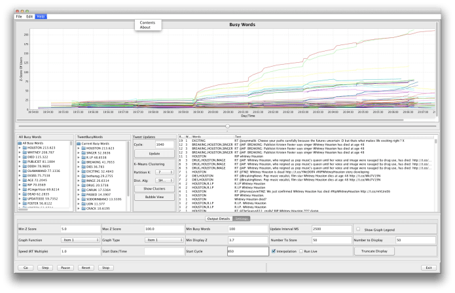Click the Stop button
This screenshot has height=293, width=455.
pos(106,267)
